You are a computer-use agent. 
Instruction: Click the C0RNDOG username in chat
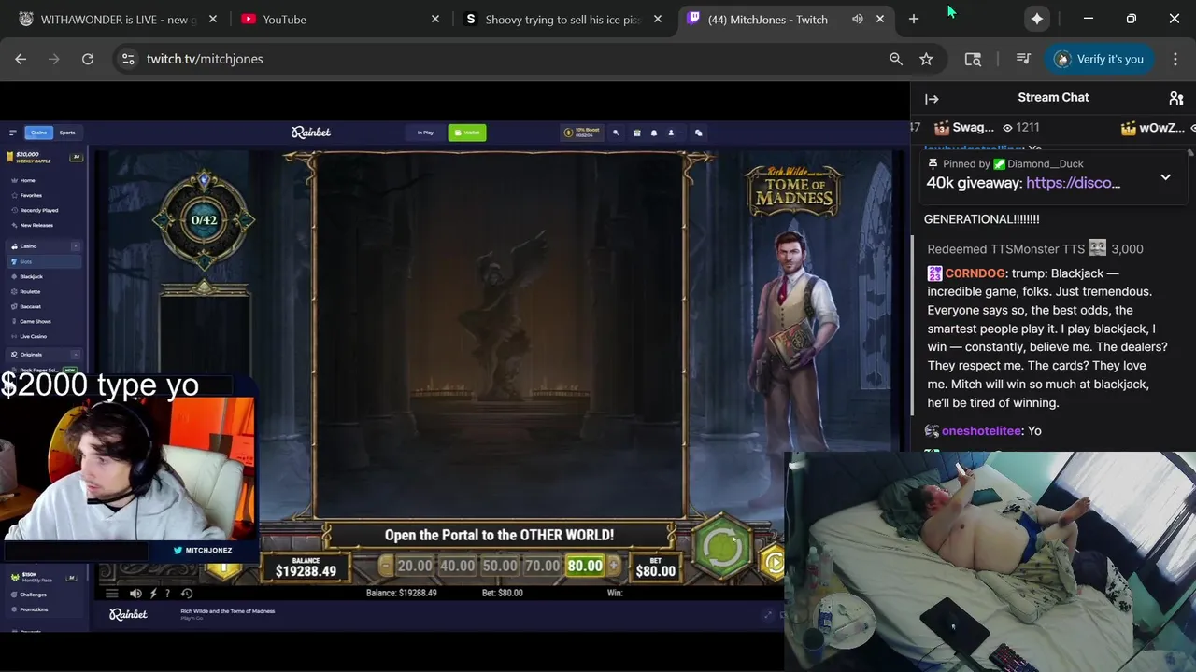975,273
